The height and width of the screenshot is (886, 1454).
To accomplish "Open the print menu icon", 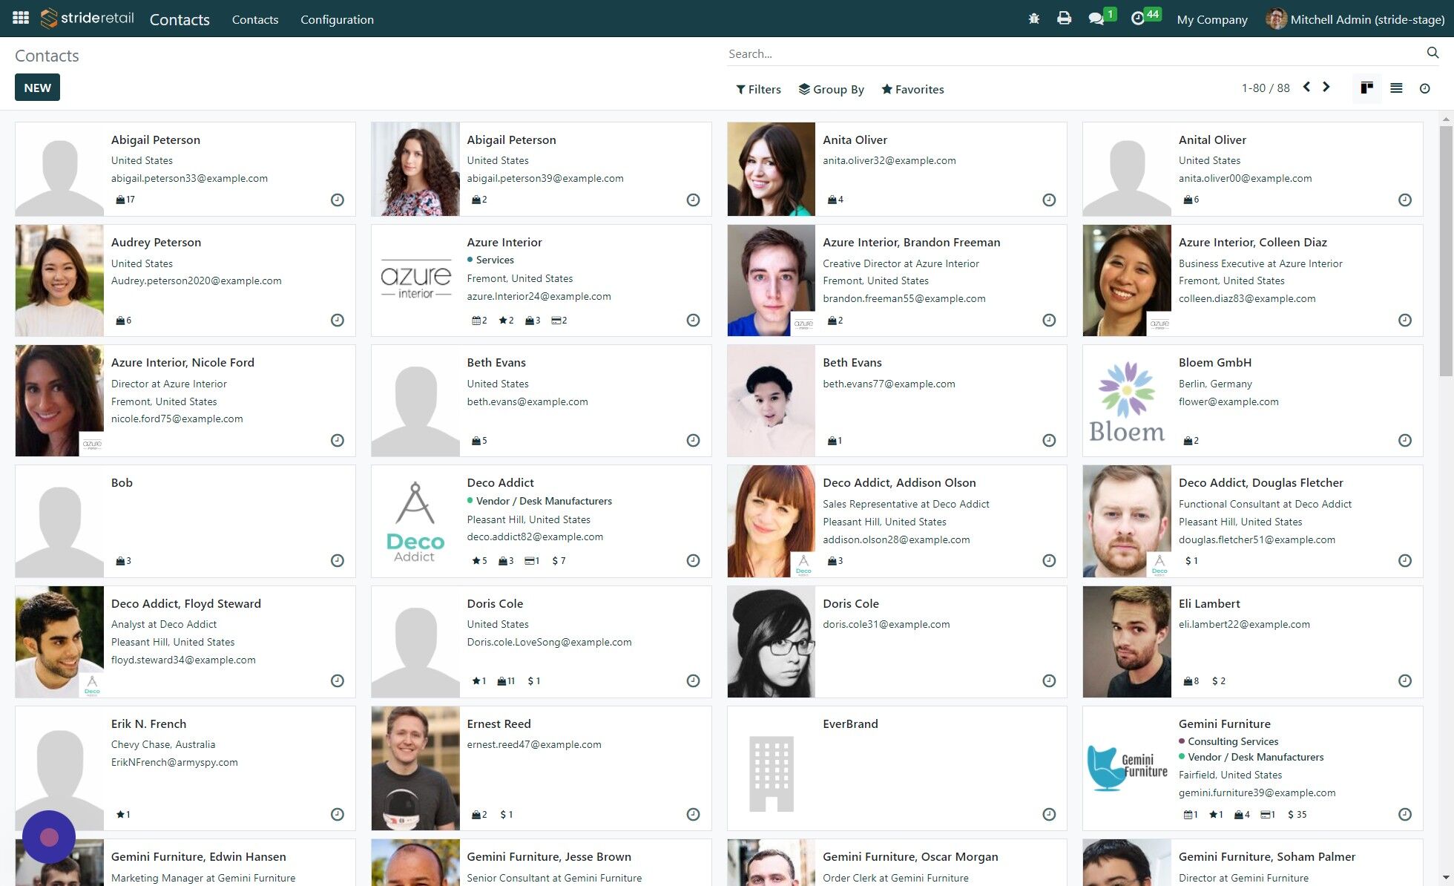I will (1065, 18).
